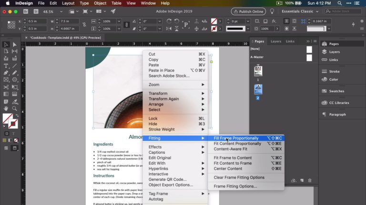The image size is (366, 205).
Task: Click the swap fill and stroke arrow
Action: (x=17, y=115)
